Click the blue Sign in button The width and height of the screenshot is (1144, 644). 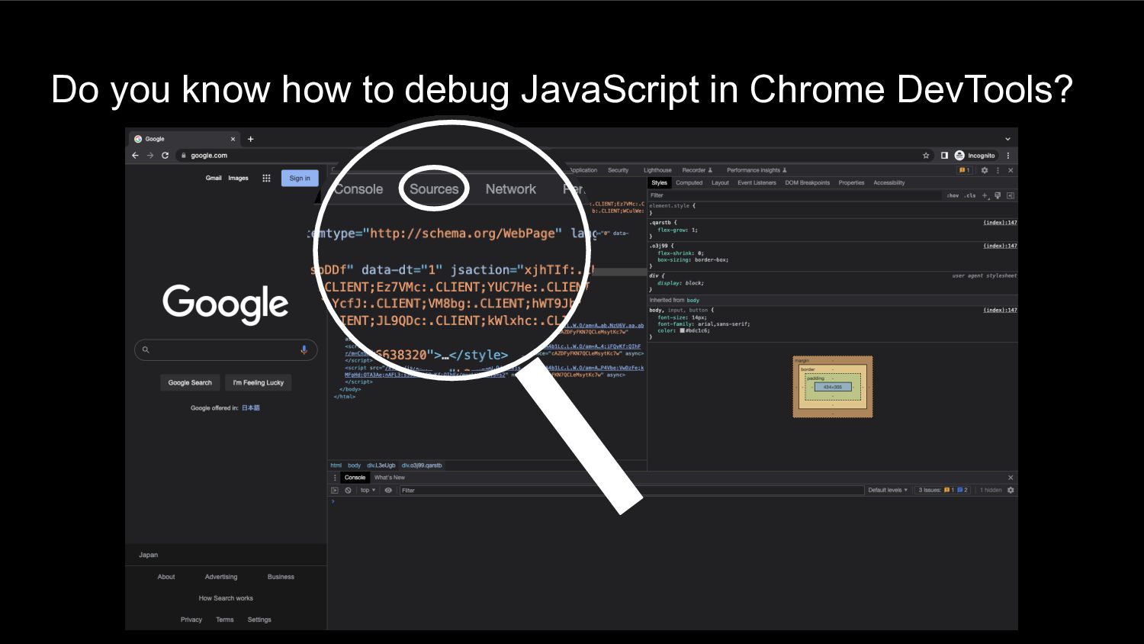300,178
